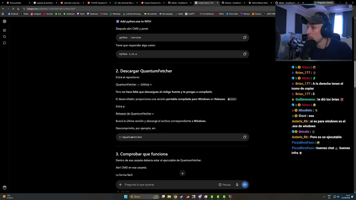Reload the page in the browser
This screenshot has height=200, width=356.
(x=13, y=9)
